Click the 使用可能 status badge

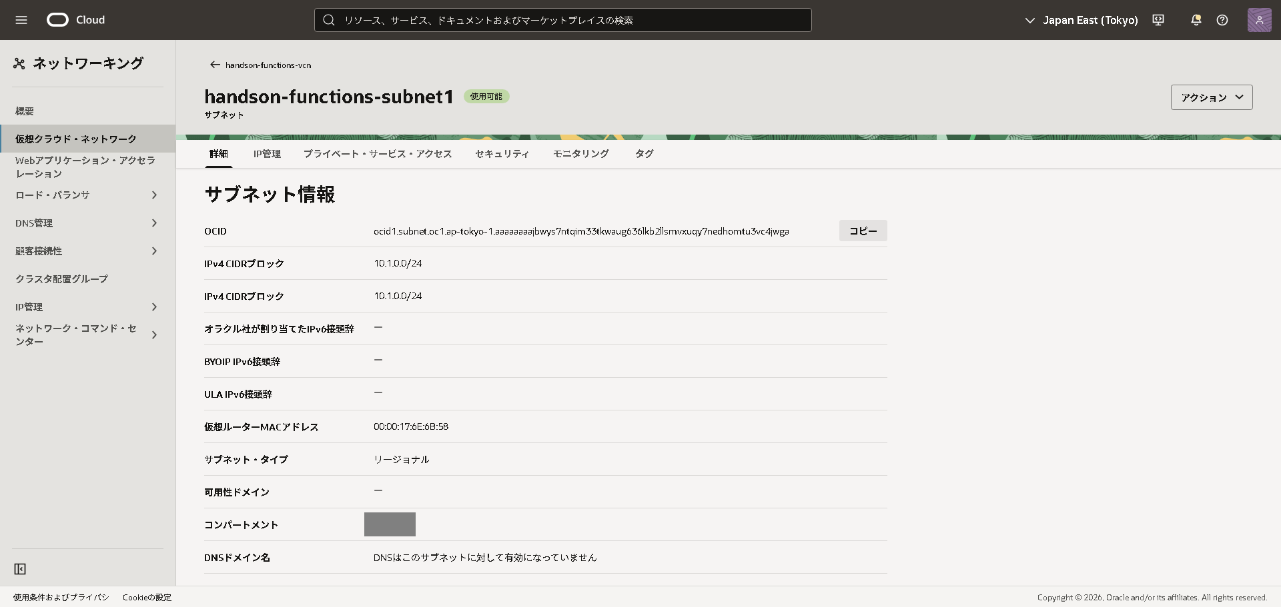pos(486,97)
